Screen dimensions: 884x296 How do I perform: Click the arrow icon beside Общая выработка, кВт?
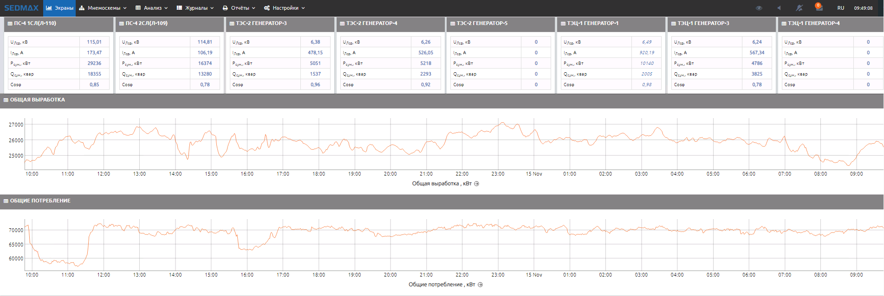476,184
